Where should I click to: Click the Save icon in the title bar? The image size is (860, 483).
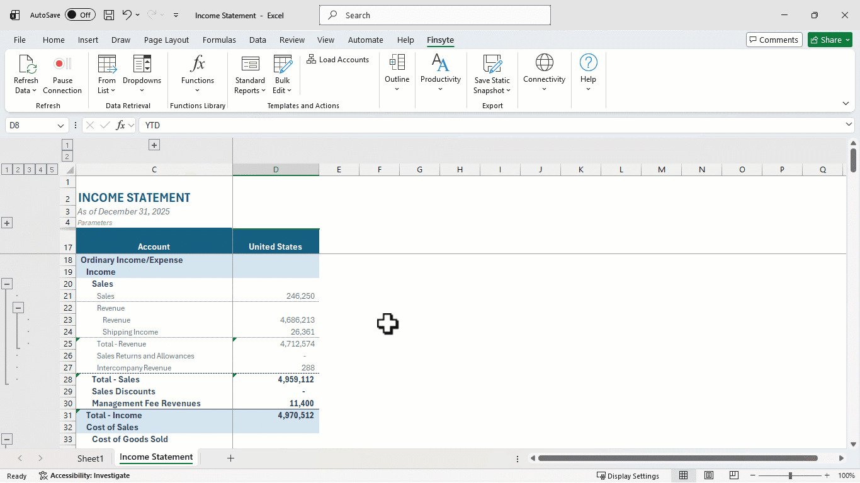109,15
